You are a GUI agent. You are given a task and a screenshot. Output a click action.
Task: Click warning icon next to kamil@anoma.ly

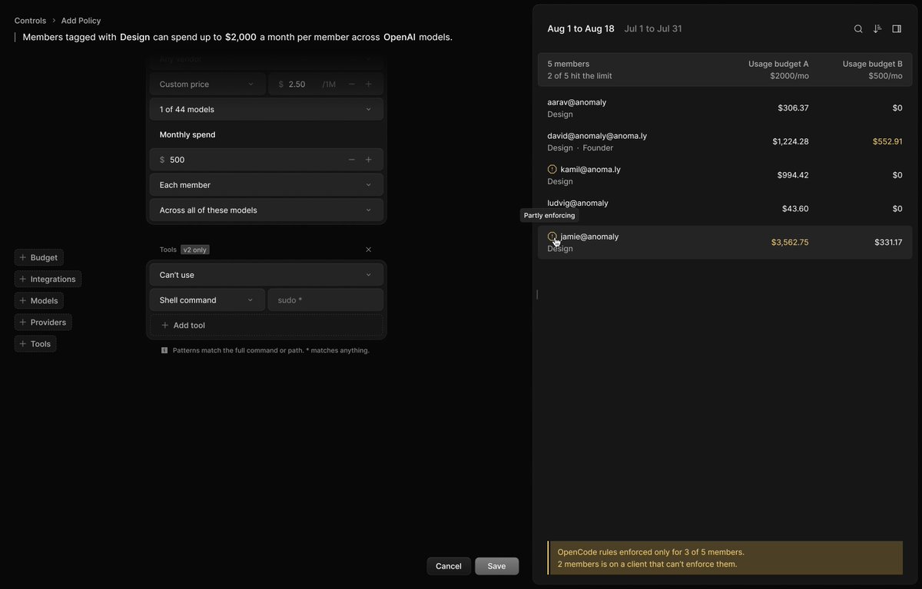click(552, 169)
